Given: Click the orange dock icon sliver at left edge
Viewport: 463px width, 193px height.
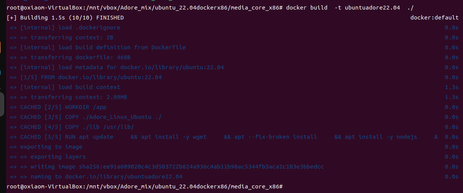Looking at the screenshot, I should click(0, 47).
